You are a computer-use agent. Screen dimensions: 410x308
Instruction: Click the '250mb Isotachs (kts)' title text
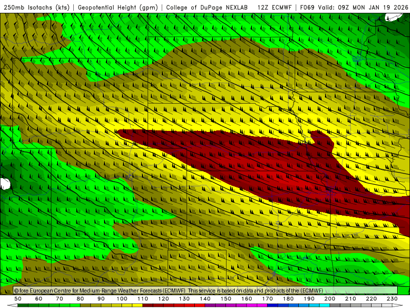click(36, 8)
